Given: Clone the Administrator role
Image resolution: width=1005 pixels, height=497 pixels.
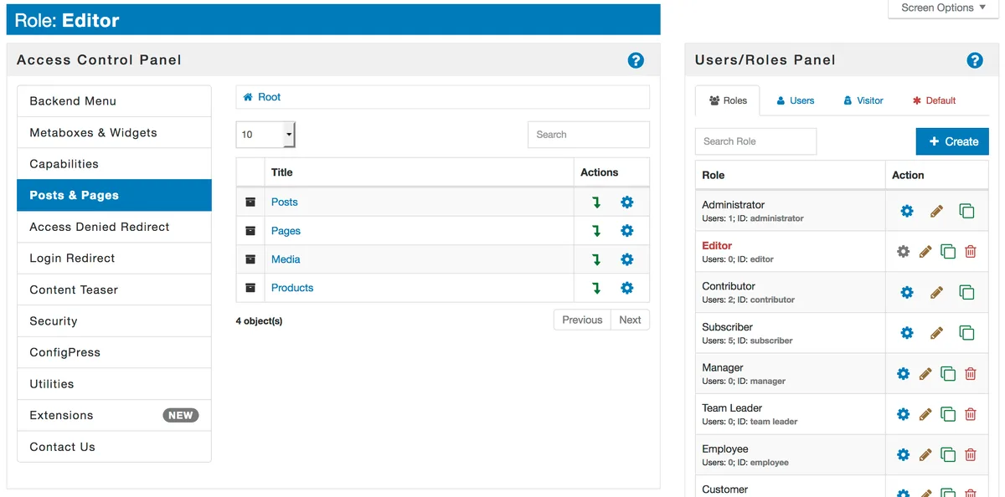Looking at the screenshot, I should (x=966, y=211).
